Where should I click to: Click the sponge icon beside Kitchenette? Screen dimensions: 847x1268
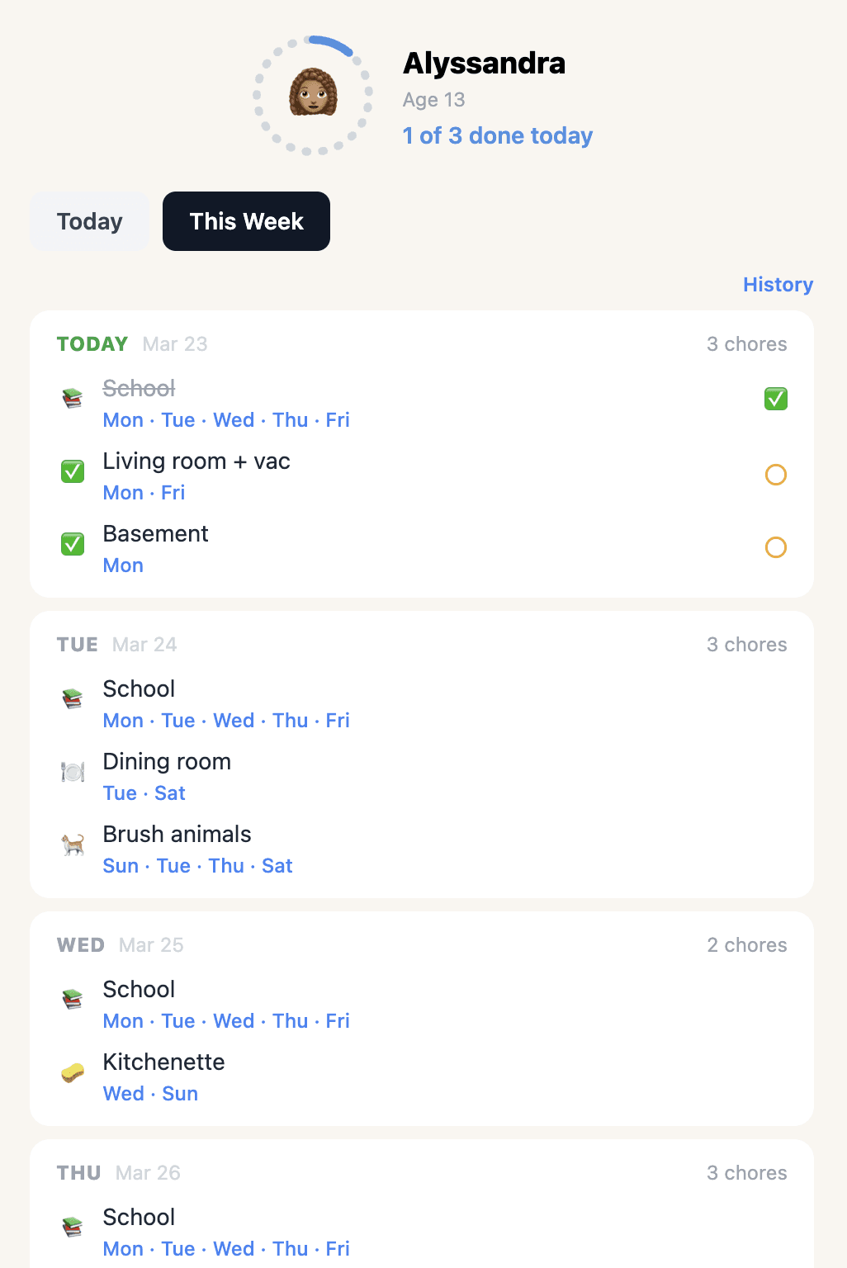coord(73,1072)
